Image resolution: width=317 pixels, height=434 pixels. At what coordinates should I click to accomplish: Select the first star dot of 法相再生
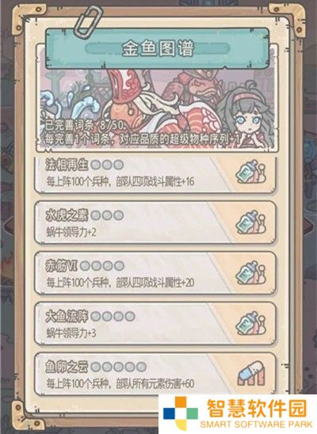96,165
